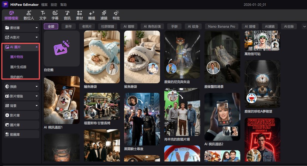Choose the 廢棄醫院場景 template
307x166 pixels.
(x=222, y=57)
